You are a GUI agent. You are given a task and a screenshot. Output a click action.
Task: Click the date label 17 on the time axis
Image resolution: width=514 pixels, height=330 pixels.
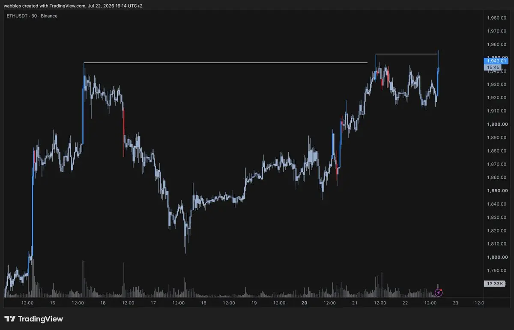pos(153,303)
